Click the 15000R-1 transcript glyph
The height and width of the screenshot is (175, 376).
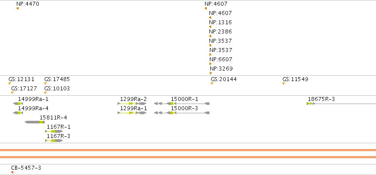click(x=182, y=104)
